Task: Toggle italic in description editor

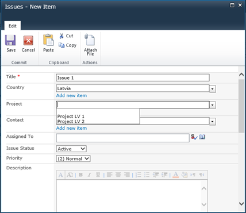Action: tap(89, 175)
